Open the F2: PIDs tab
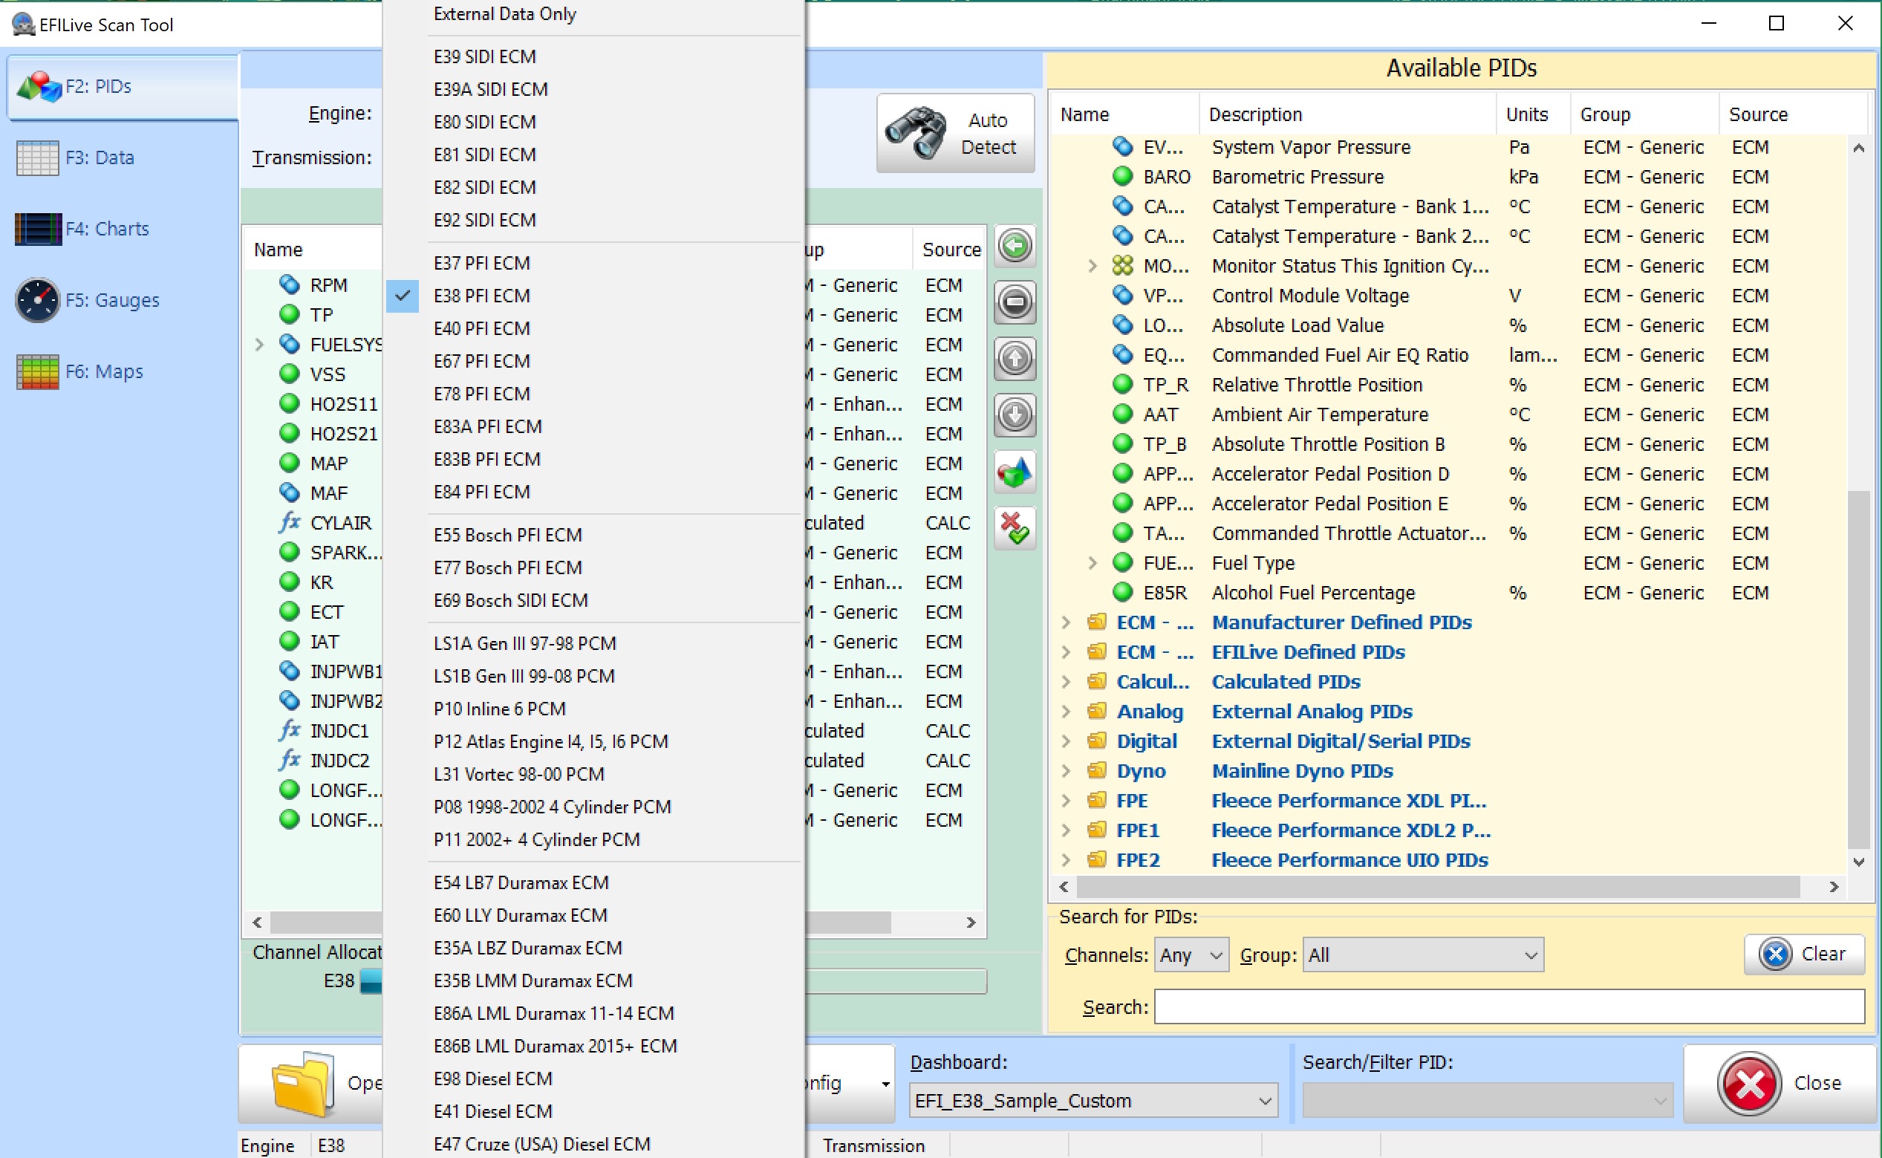Viewport: 1882px width, 1158px height. tap(123, 87)
